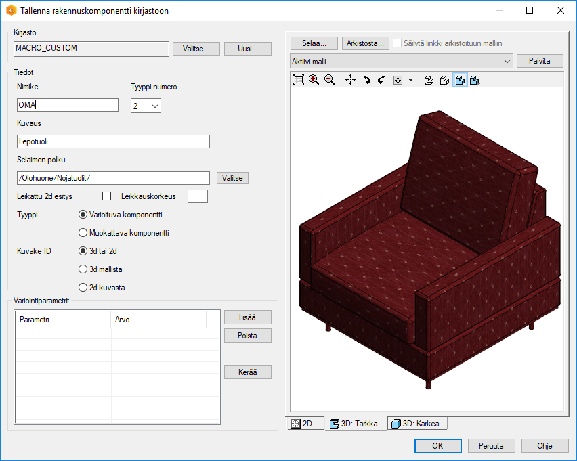Screen dimensions: 577x461
Task: Switch to the 3D: Karkea tab
Action: point(416,424)
